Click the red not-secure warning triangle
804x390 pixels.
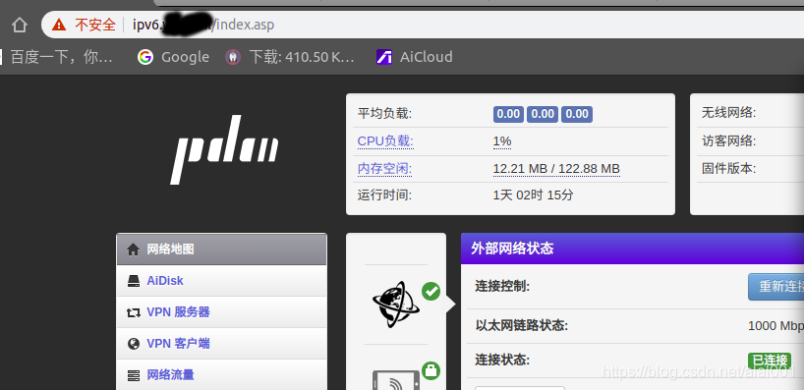59,25
